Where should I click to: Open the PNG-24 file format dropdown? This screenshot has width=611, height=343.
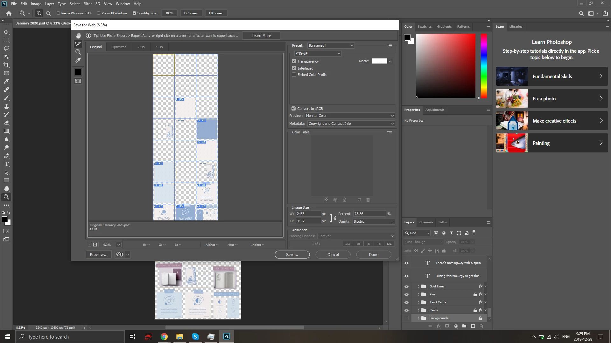[x=317, y=53]
